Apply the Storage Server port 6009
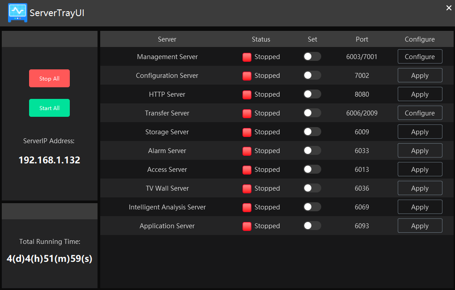Viewport: 455px width, 290px height. pyautogui.click(x=420, y=132)
